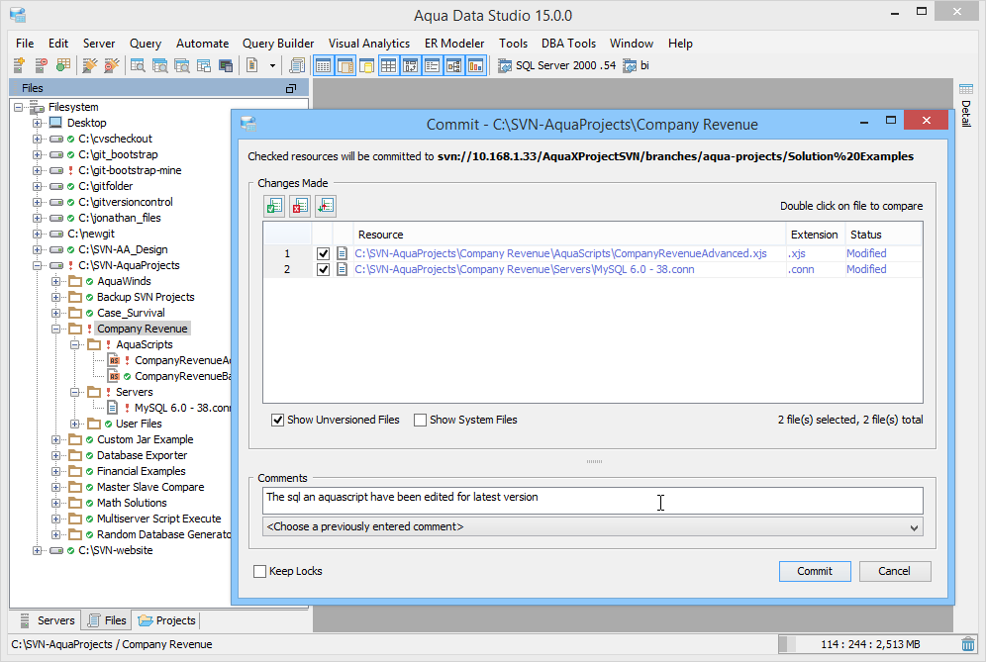
Task: Click the Check All icon in Changes Made
Action: pyautogui.click(x=274, y=206)
